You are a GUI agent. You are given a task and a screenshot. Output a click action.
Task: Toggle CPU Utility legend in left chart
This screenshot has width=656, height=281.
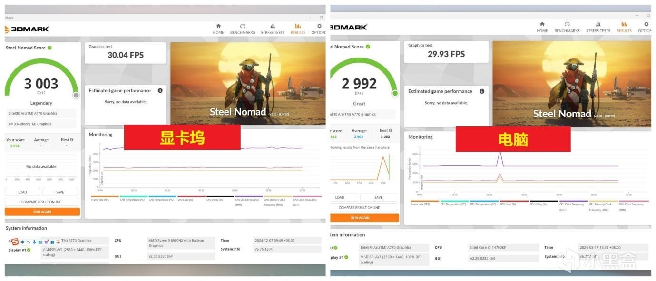click(x=220, y=198)
